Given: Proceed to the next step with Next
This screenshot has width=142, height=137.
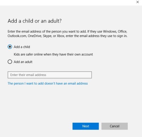Looking at the screenshot, I should pos(86,126).
